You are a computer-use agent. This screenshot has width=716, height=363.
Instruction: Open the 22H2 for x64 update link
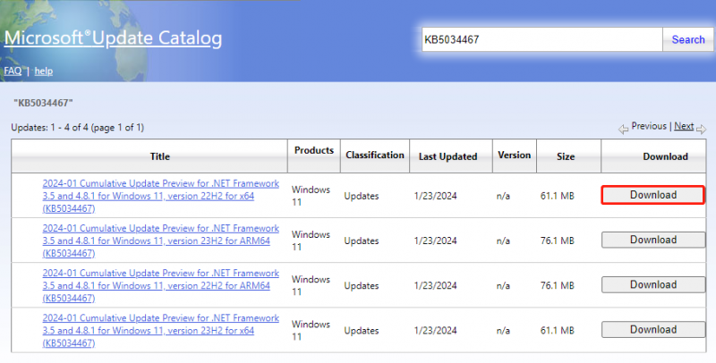161,196
